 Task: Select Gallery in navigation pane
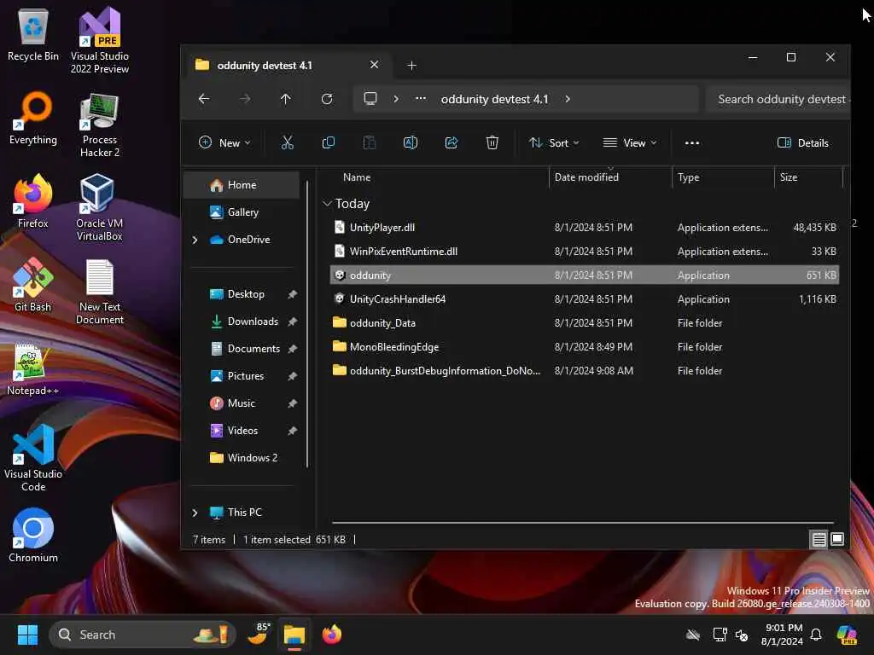click(242, 212)
